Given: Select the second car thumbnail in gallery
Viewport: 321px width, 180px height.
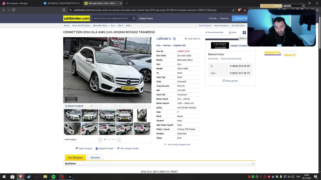Looking at the screenshot, I should tap(90, 115).
